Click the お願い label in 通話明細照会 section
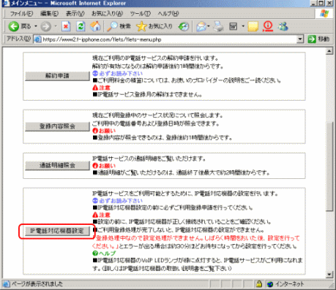 click(x=104, y=166)
